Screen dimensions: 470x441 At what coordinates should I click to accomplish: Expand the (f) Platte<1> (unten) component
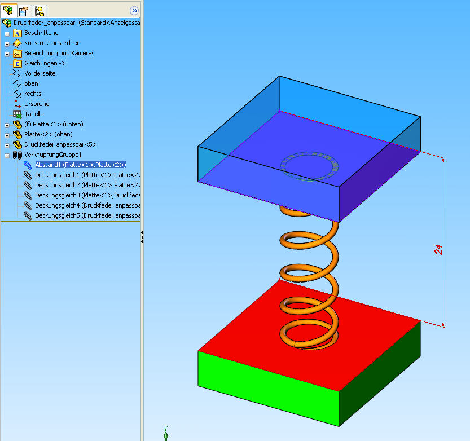click(7, 125)
